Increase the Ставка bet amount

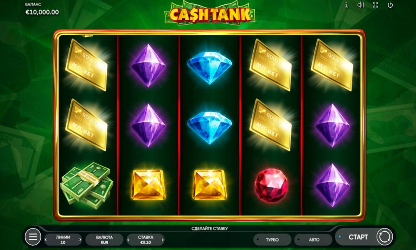pos(163,240)
